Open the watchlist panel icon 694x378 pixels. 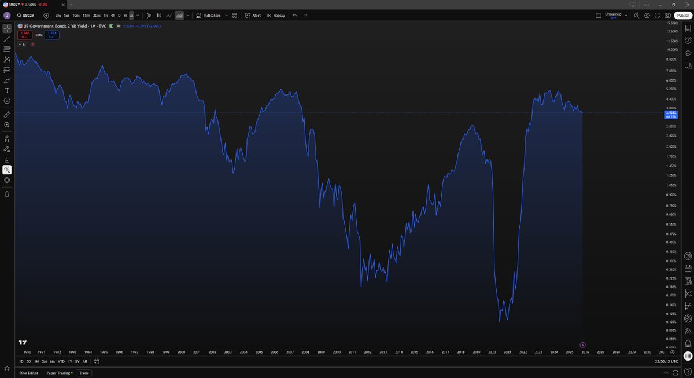(688, 28)
